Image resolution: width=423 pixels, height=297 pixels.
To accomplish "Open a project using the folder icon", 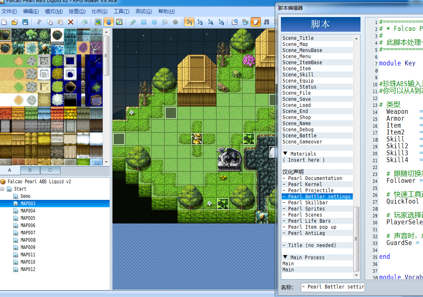I will pyautogui.click(x=15, y=22).
